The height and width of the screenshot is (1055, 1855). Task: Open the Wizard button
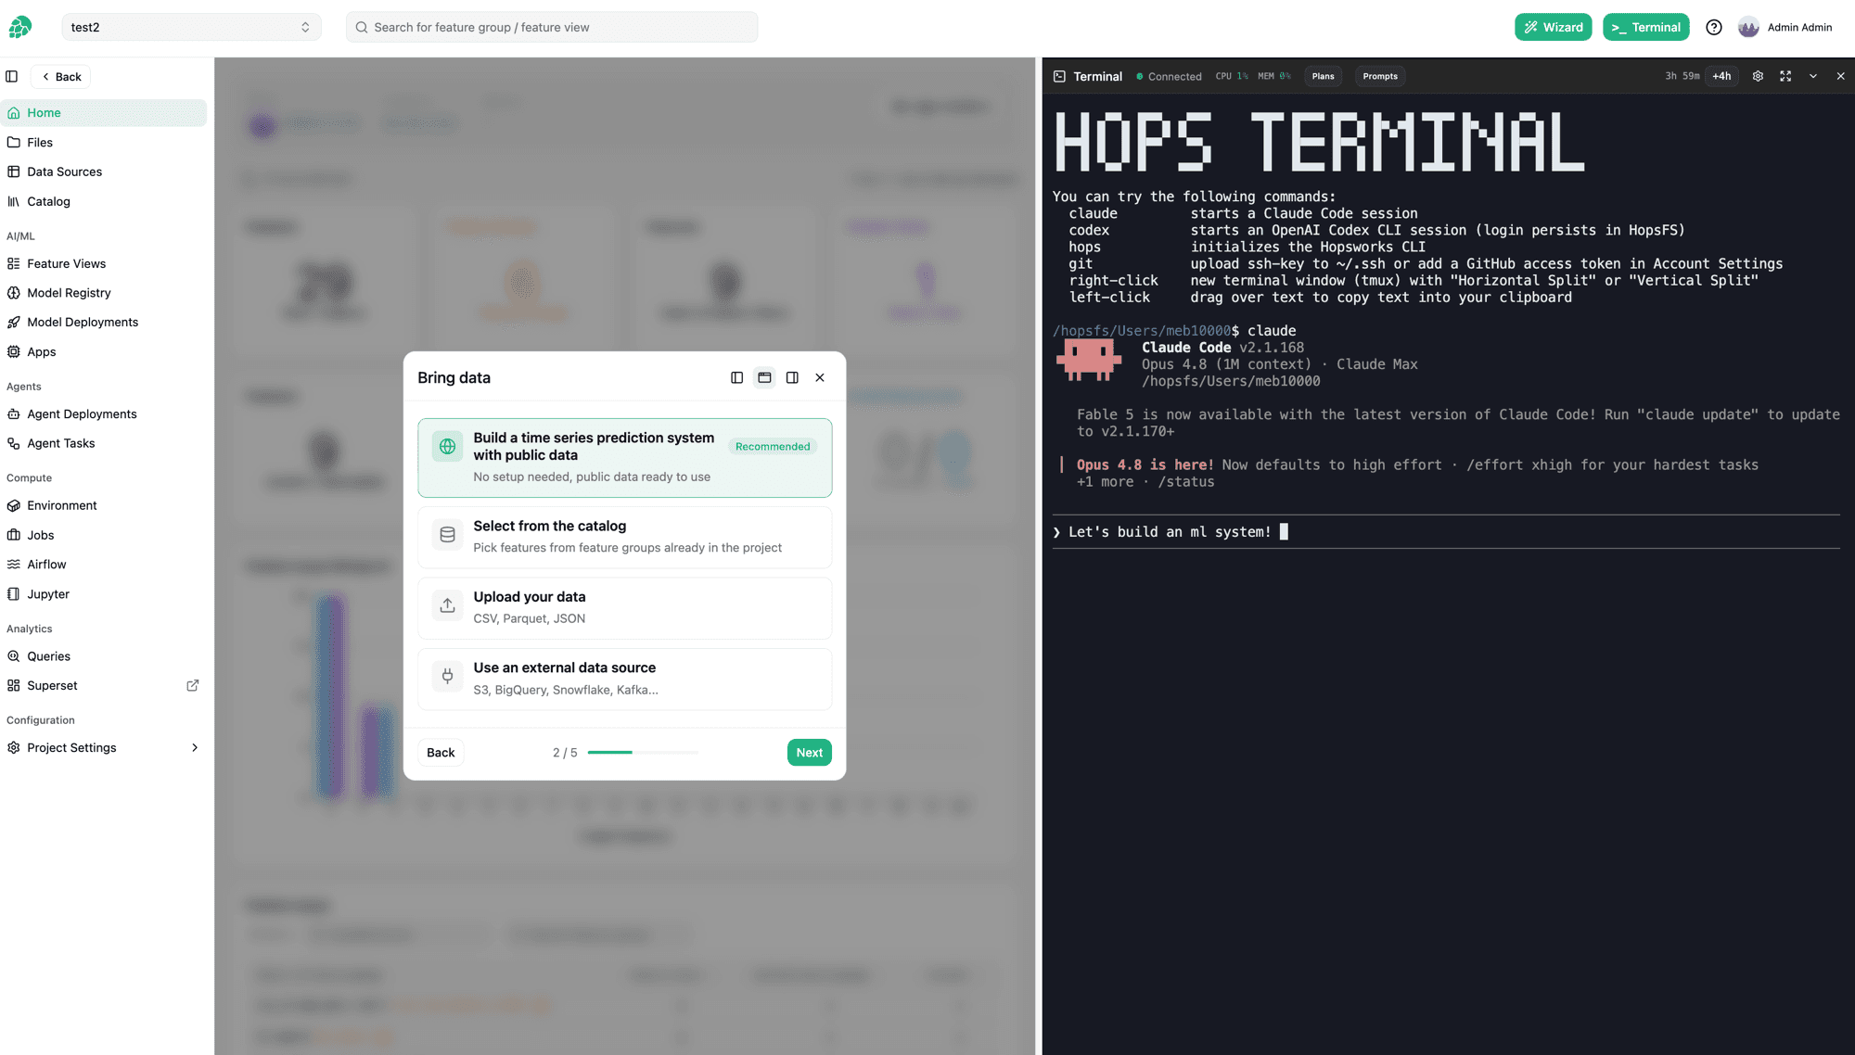(x=1553, y=27)
